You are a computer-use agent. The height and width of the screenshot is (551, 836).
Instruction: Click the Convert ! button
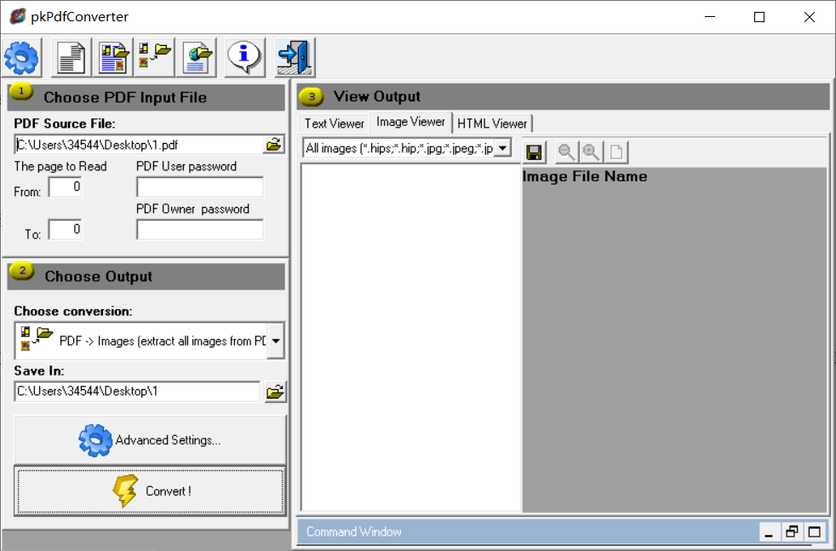click(150, 491)
